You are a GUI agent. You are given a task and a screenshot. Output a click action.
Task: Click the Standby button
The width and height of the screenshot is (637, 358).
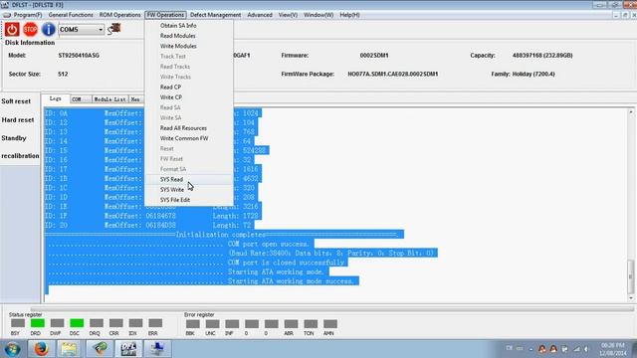[14, 138]
